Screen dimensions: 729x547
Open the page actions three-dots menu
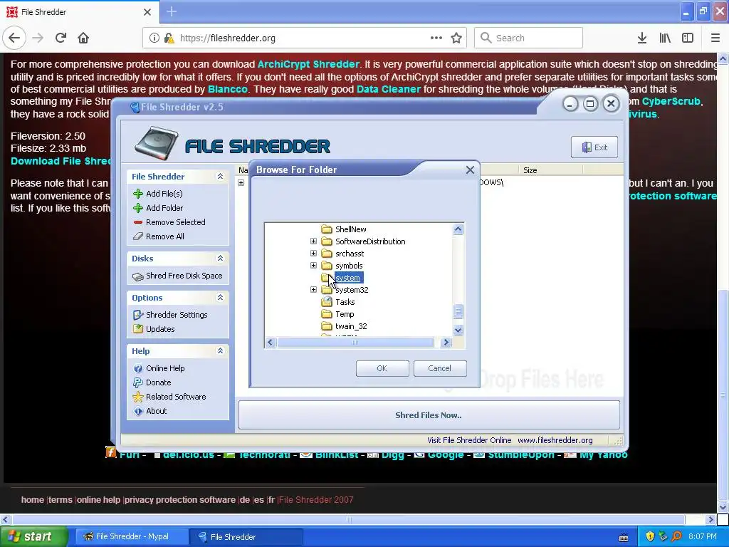tap(436, 38)
